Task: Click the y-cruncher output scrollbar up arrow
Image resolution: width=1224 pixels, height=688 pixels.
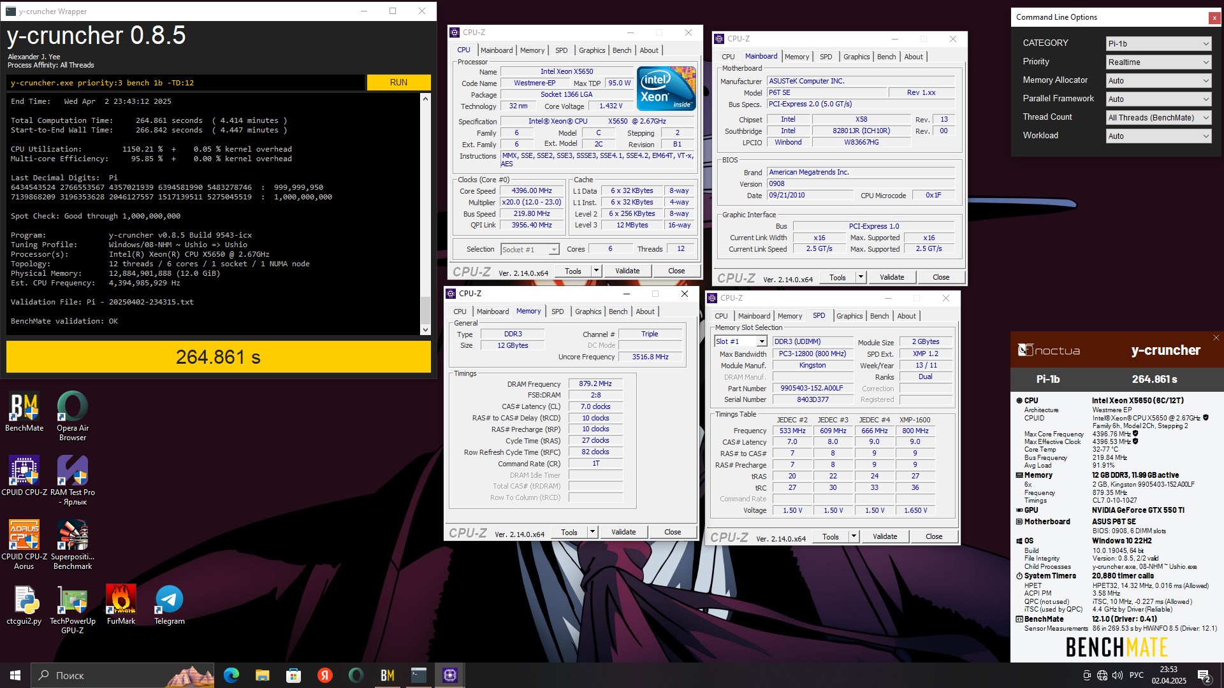Action: [x=425, y=99]
